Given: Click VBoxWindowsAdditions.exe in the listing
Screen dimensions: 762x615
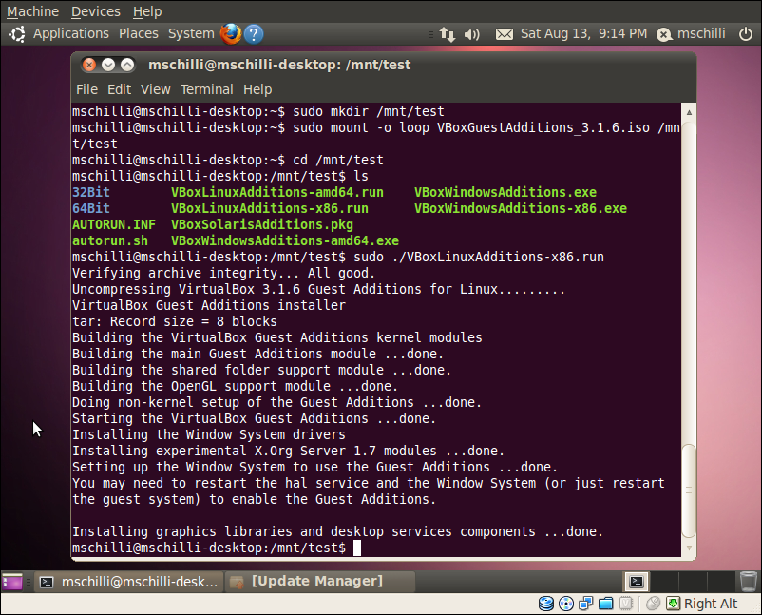Looking at the screenshot, I should 505,192.
